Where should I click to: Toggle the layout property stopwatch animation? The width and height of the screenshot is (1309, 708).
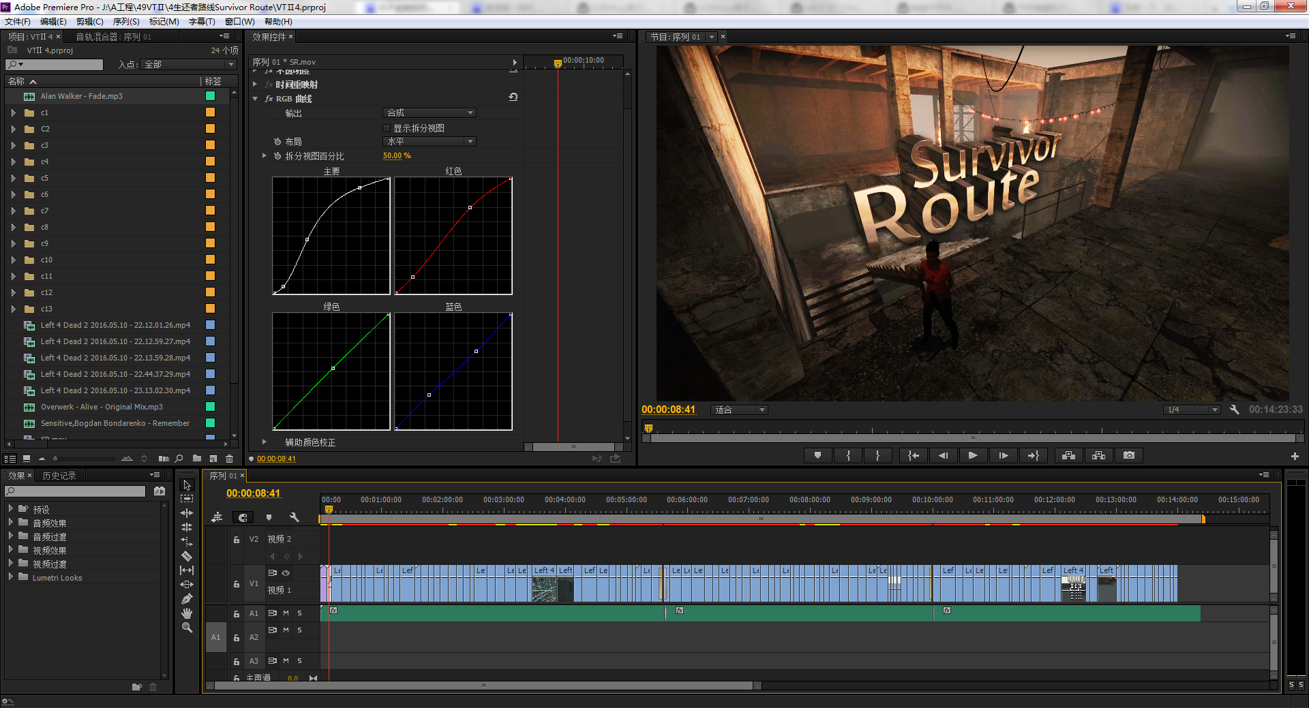coord(277,142)
